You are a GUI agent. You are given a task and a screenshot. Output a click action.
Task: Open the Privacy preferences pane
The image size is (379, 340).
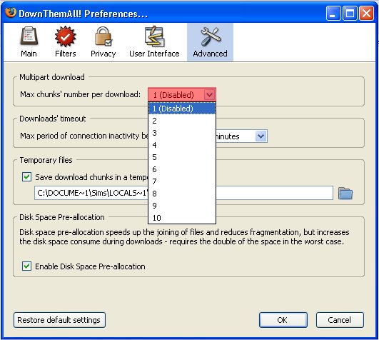tap(103, 42)
